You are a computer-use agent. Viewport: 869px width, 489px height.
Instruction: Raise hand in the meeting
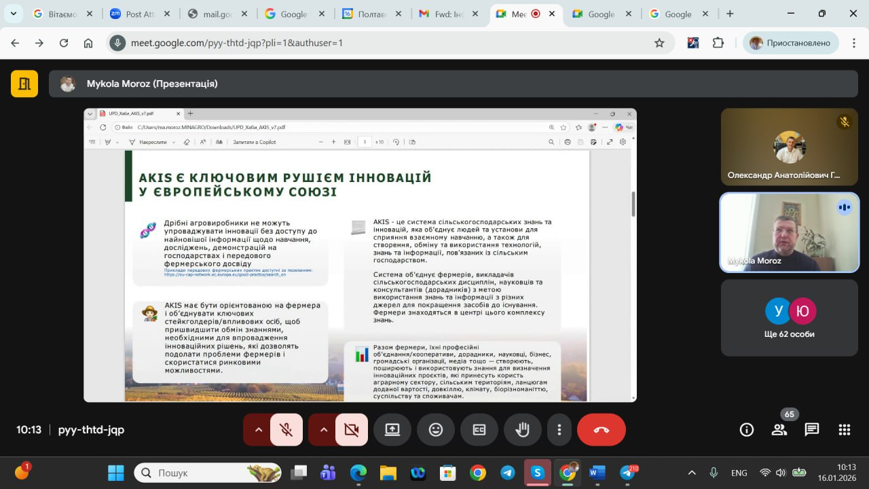(x=522, y=429)
